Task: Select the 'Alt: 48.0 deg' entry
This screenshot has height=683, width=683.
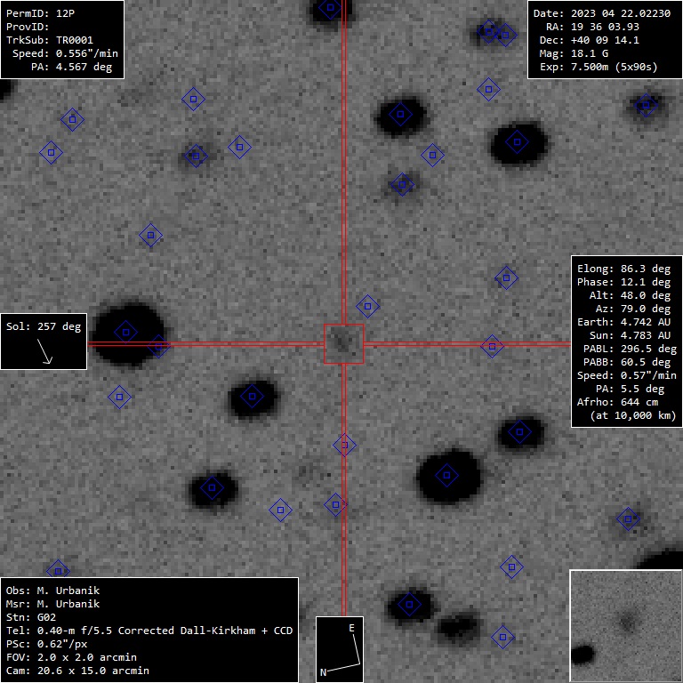Action: click(x=630, y=295)
